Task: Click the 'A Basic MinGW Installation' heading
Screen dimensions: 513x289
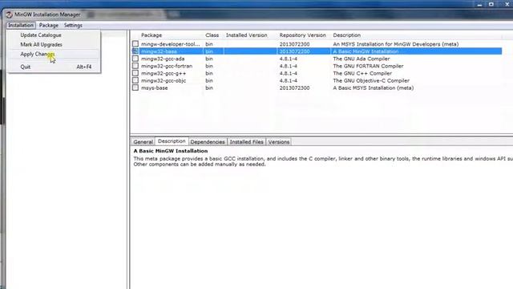Action: click(x=171, y=151)
